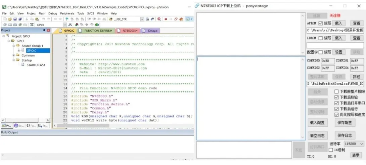
Task: Close the Project panel with red X
Action: point(48,31)
